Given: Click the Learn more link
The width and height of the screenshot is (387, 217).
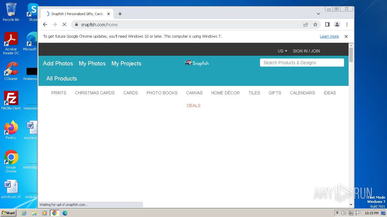Looking at the screenshot, I should coord(329,36).
